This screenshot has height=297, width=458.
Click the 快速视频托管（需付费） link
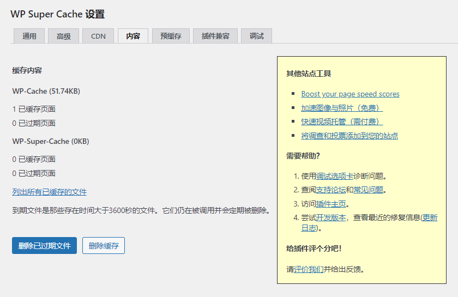pyautogui.click(x=342, y=122)
